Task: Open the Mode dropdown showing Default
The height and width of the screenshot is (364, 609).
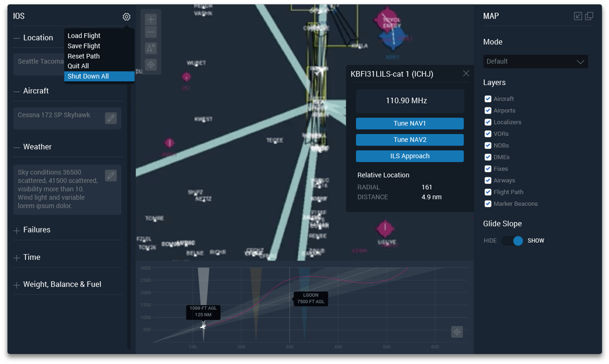Action: tap(535, 61)
